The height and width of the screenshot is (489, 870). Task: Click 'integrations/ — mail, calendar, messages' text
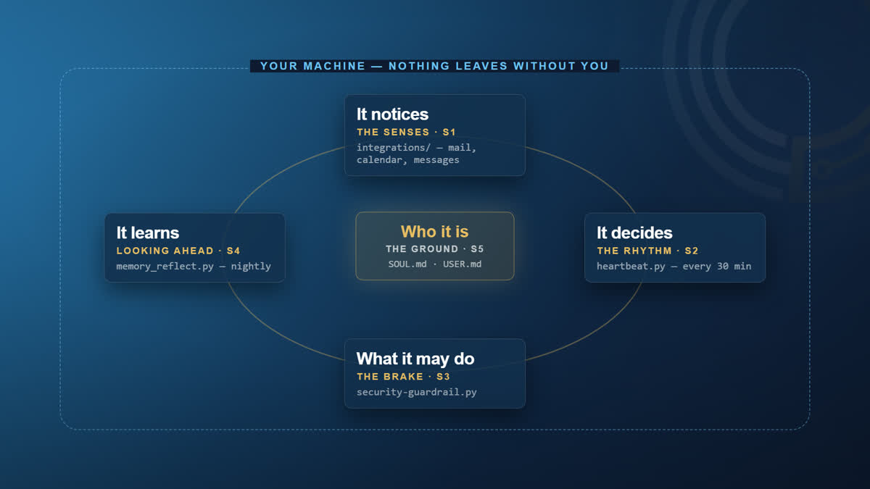tap(417, 154)
